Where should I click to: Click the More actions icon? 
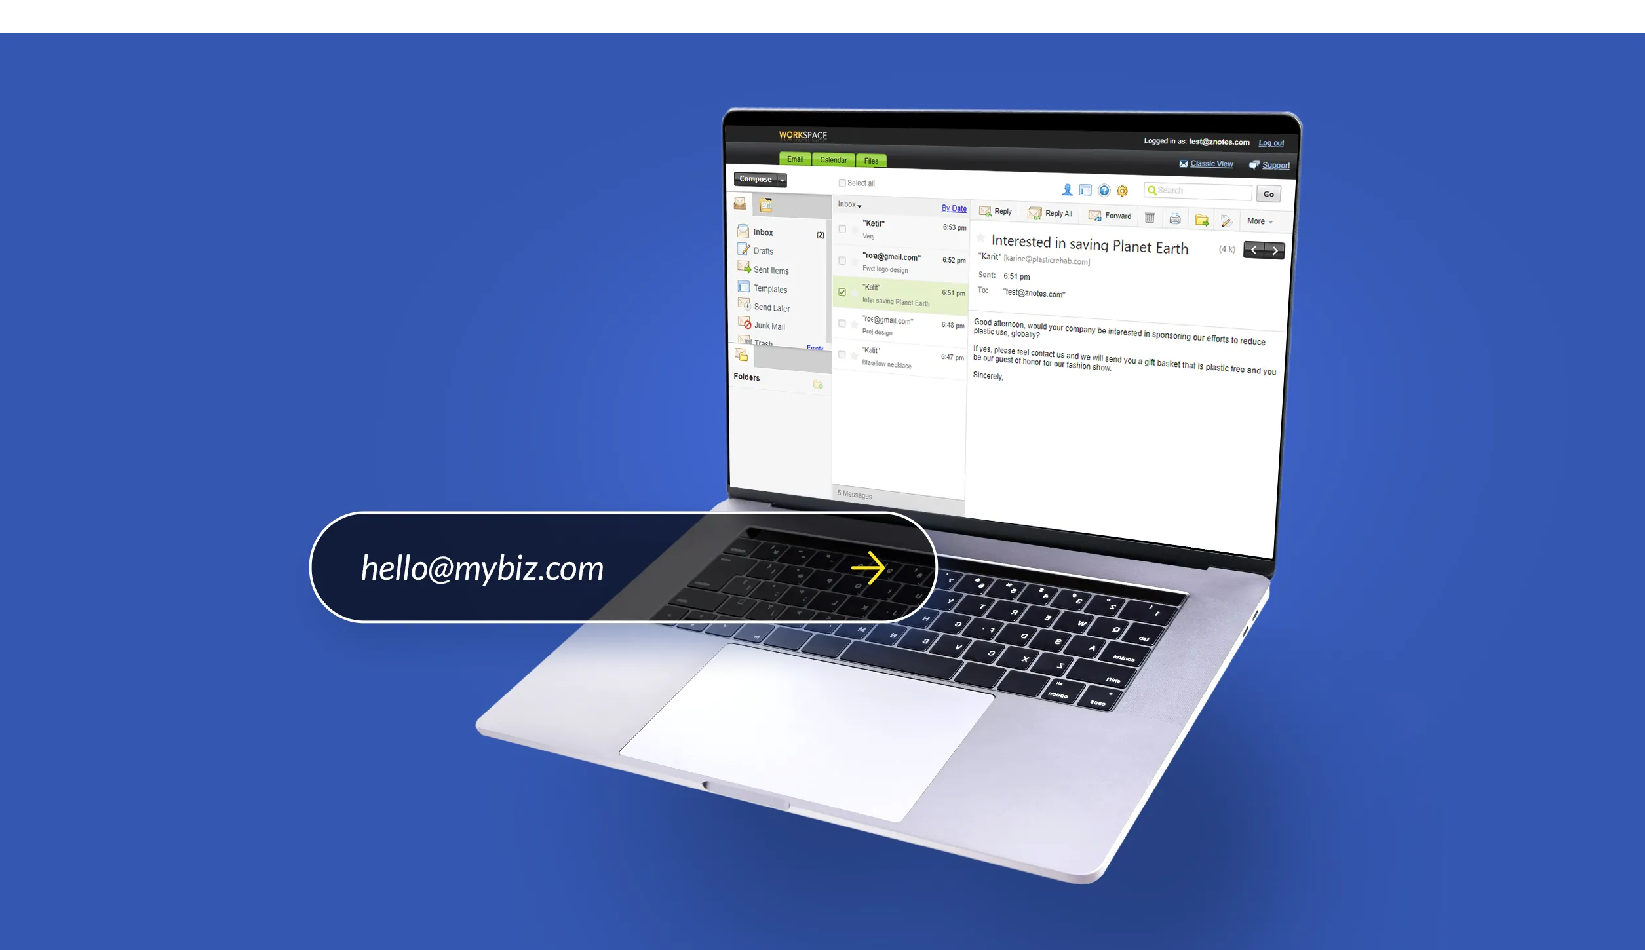point(1262,221)
